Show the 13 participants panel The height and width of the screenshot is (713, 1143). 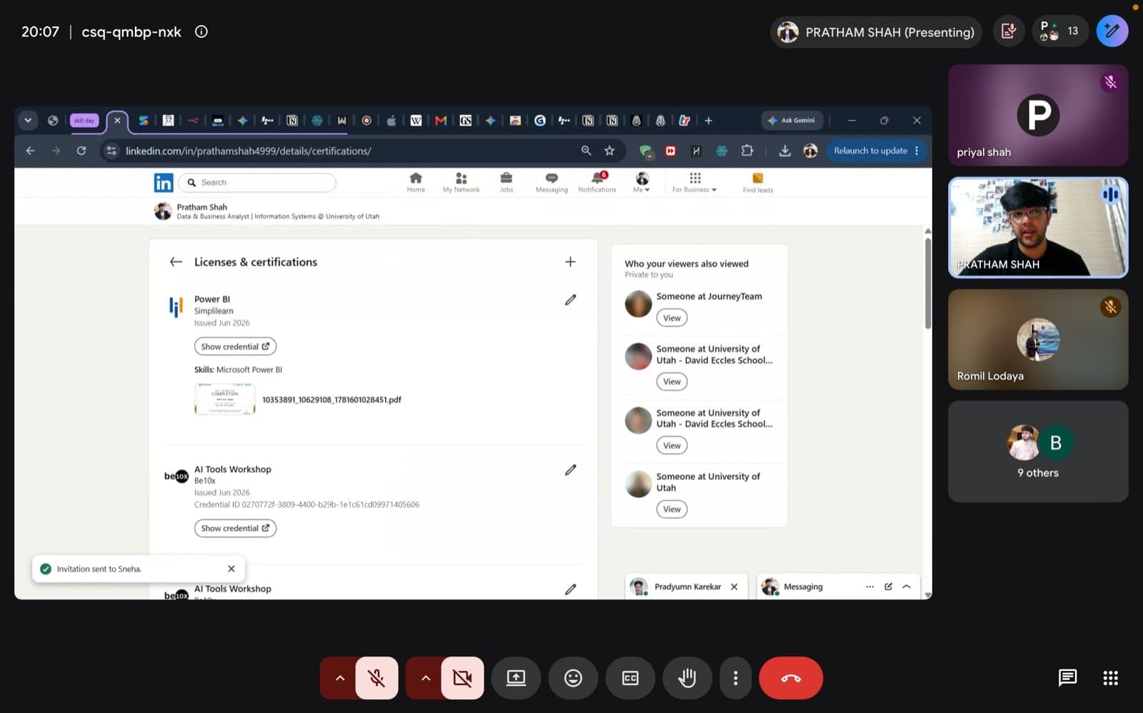click(x=1060, y=31)
